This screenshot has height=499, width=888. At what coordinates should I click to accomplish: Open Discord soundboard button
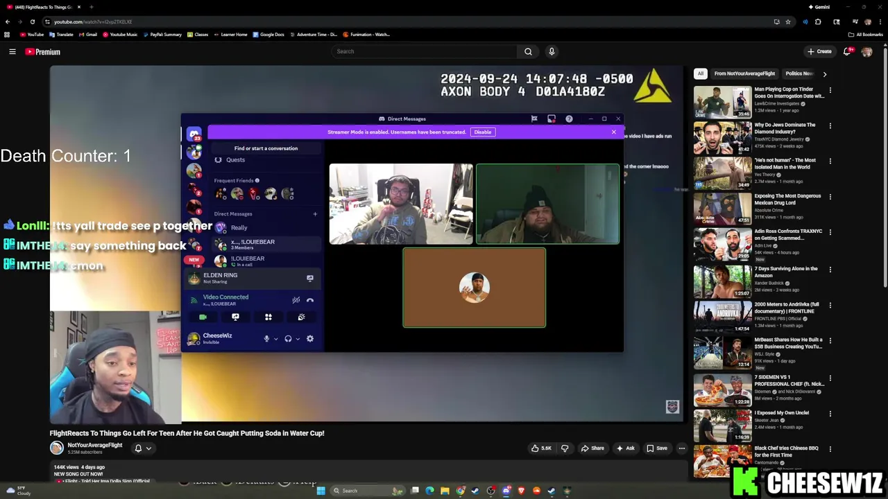[301, 317]
